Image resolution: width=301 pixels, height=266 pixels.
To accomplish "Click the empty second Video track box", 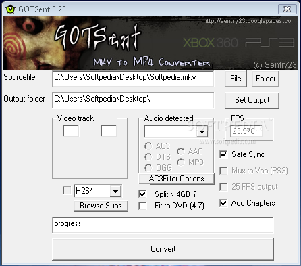I will (109, 131).
